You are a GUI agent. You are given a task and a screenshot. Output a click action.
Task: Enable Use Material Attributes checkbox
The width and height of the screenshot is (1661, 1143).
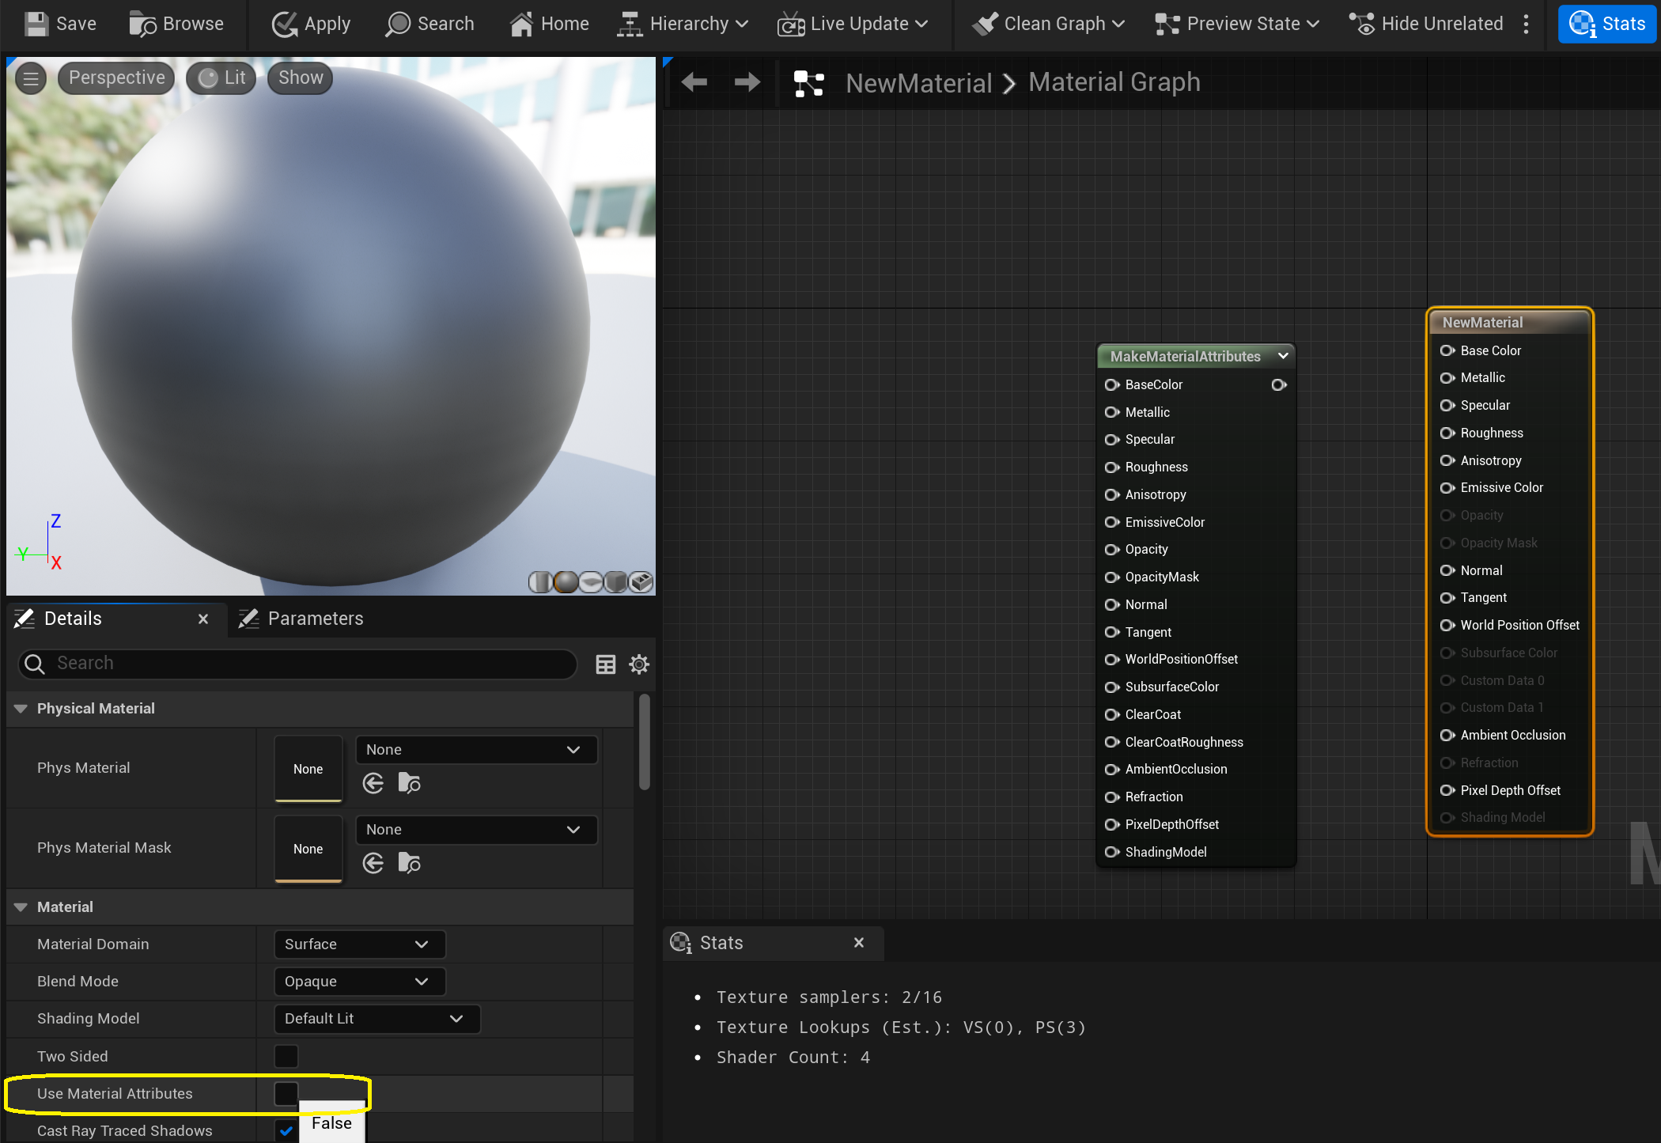click(x=286, y=1093)
